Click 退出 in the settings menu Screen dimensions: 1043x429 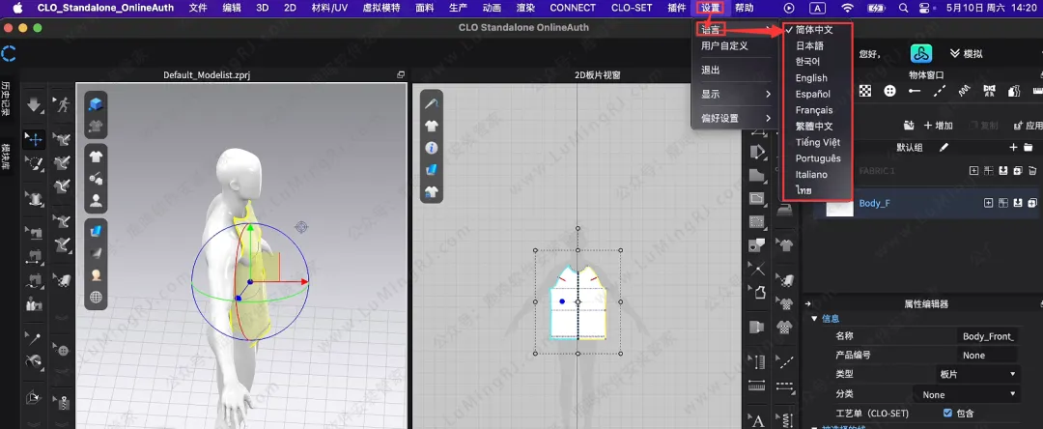pyautogui.click(x=711, y=70)
